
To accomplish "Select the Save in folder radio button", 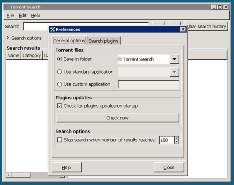I will pyautogui.click(x=60, y=59).
